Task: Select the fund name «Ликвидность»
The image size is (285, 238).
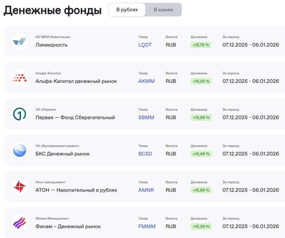Action: (51, 45)
